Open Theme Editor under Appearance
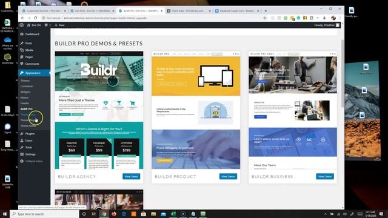The height and width of the screenshot is (218, 388). 28,126
